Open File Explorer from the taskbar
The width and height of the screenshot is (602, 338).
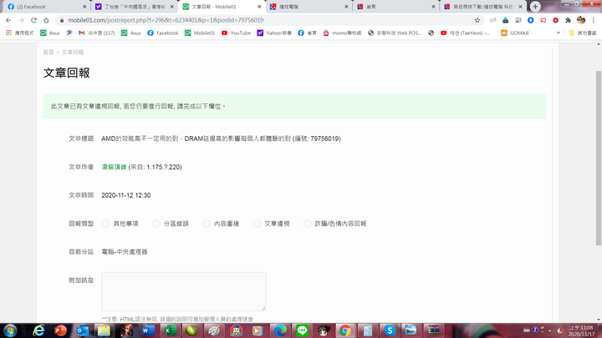pyautogui.click(x=104, y=330)
